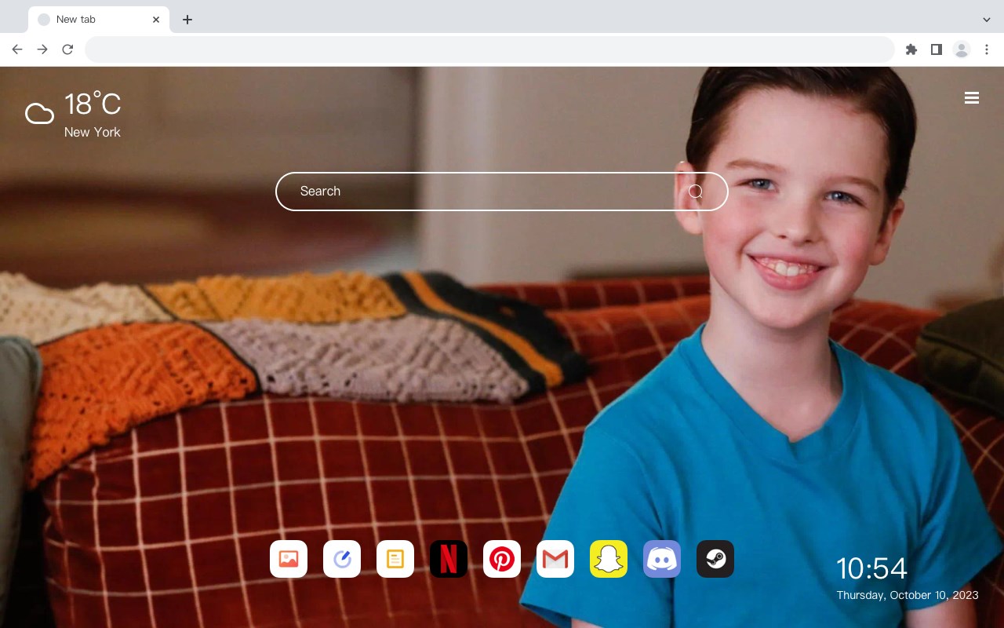Open the Steam shortcut
This screenshot has height=628, width=1004.
click(x=715, y=559)
